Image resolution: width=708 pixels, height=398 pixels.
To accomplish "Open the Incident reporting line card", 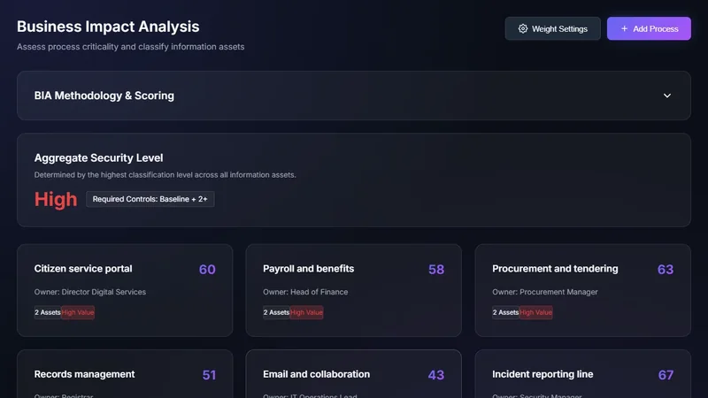I will [583, 373].
